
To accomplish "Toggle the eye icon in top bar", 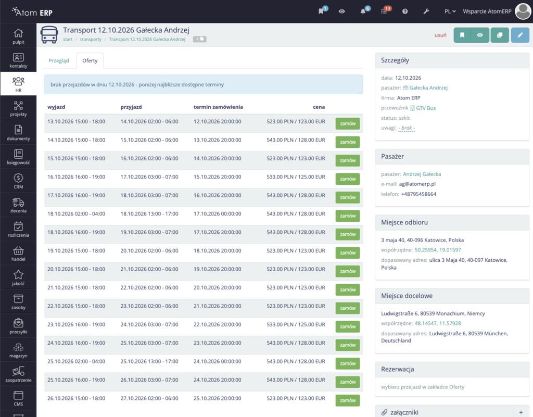I will [342, 11].
